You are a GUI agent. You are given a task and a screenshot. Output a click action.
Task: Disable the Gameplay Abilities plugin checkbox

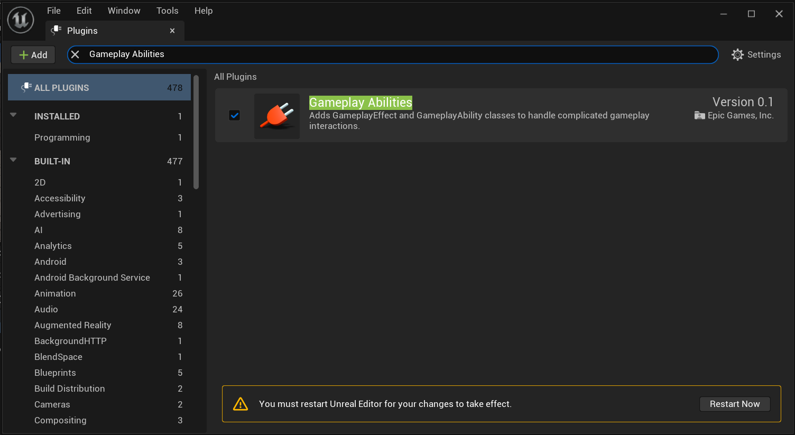(x=234, y=115)
